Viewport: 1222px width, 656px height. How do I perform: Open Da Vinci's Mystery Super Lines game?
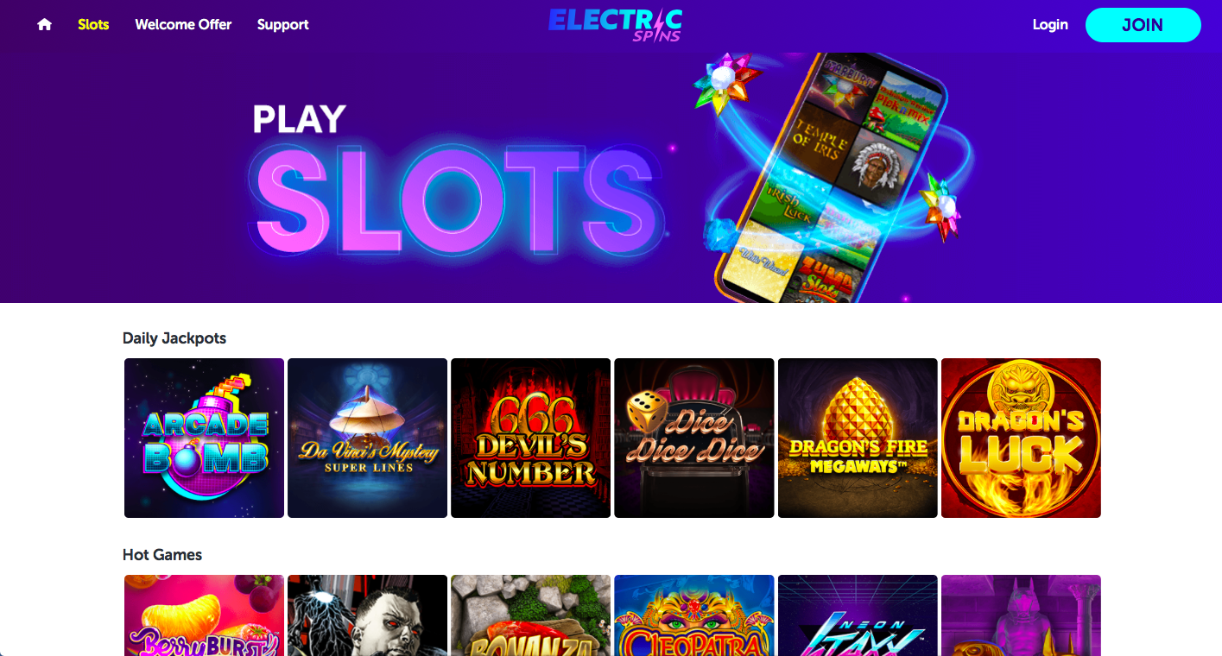pyautogui.click(x=367, y=438)
